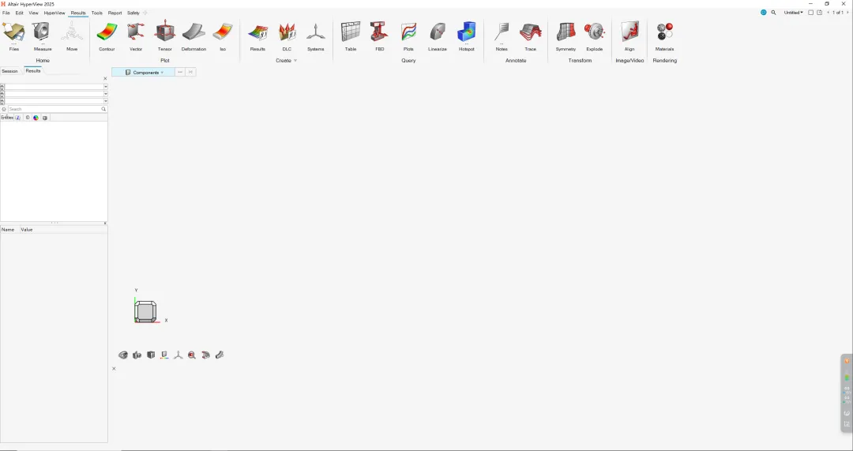This screenshot has width=853, height=451.
Task: Select the Measure tool
Action: [x=43, y=32]
